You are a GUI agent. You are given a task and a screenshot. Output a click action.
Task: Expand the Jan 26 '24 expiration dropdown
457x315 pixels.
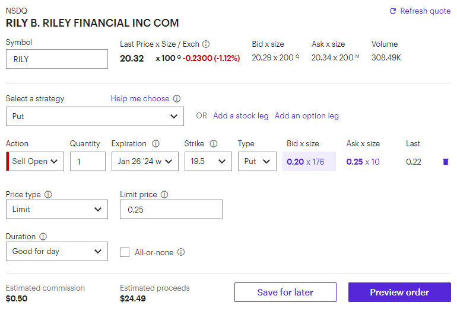click(145, 162)
